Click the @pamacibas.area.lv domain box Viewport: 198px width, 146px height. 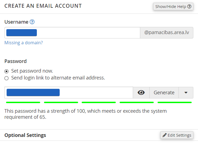(x=167, y=33)
